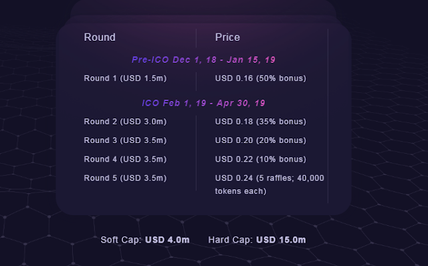Select the Pre-ICO Dec 1, 18 date heading
The image size is (428, 266).
tap(203, 59)
